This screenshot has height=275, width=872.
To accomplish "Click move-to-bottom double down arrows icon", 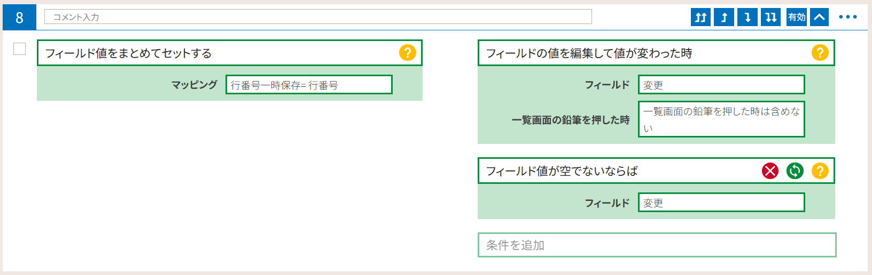I will click(x=771, y=17).
